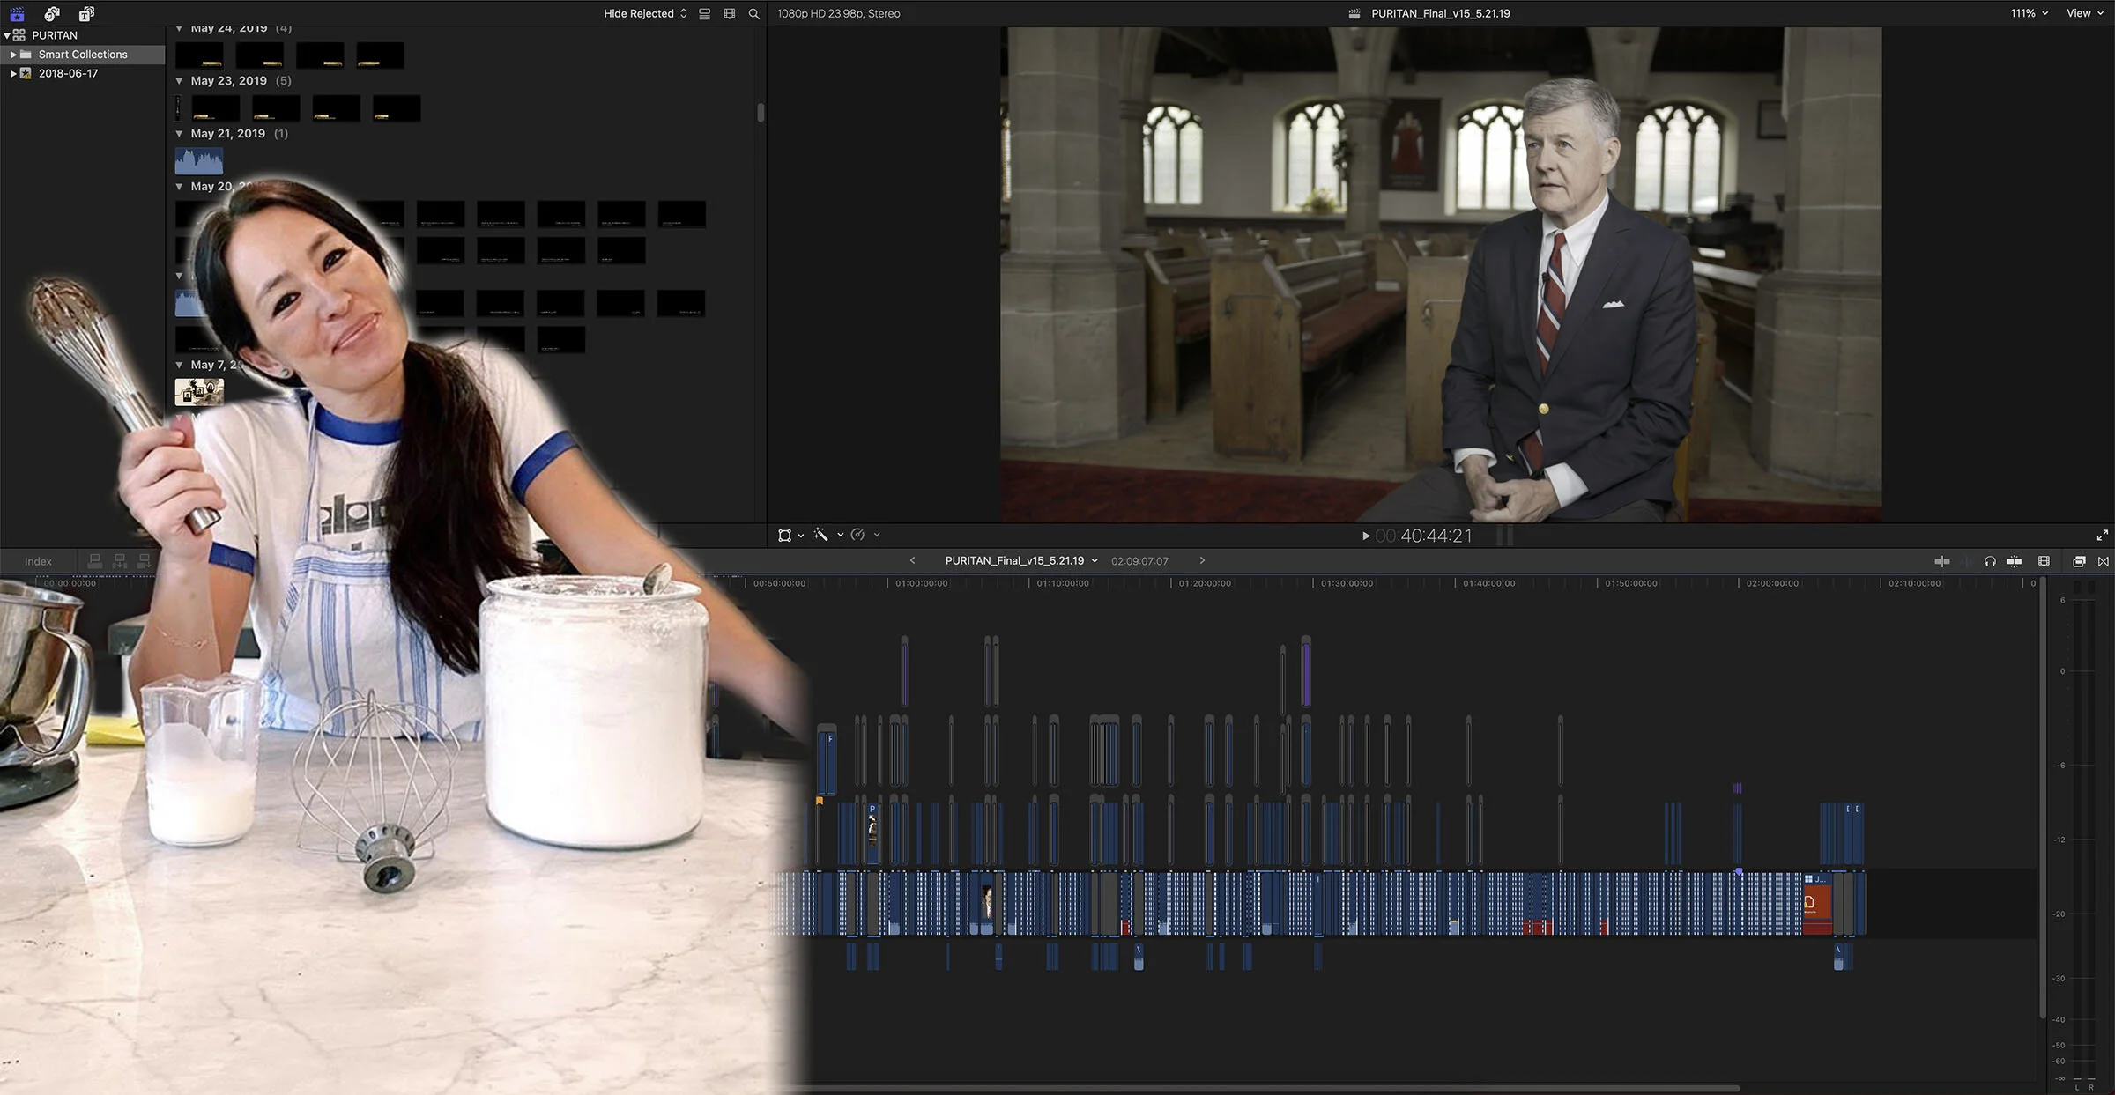Open the magic wand enhancements menu
Viewport: 2115px width, 1095px height.
[x=821, y=535]
